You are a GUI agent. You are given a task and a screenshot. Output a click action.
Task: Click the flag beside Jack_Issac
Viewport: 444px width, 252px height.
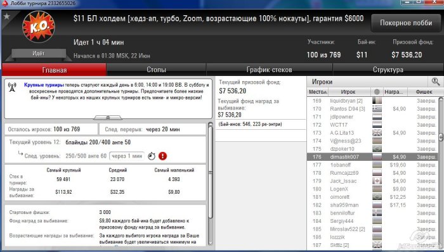tap(377, 181)
